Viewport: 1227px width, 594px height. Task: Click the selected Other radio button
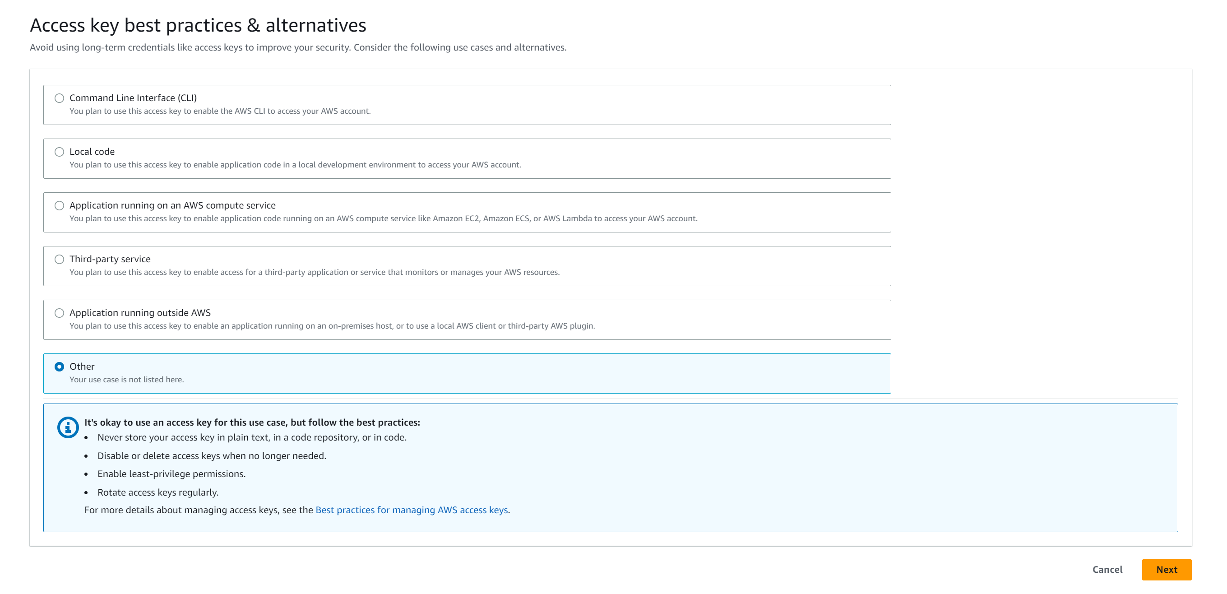coord(59,367)
